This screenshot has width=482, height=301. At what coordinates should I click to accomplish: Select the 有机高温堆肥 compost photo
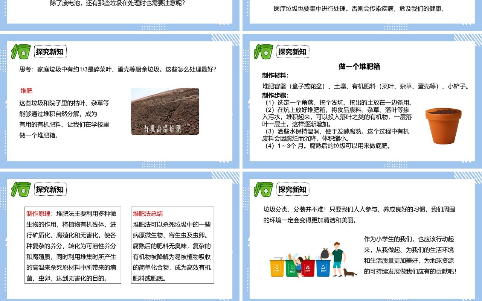click(x=165, y=111)
